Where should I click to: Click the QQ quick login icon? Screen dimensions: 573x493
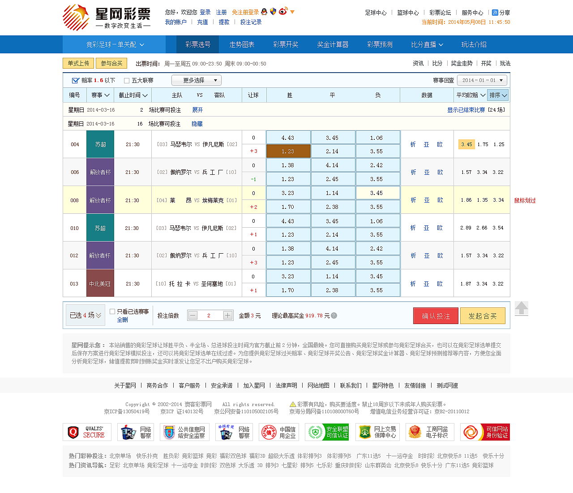pyautogui.click(x=264, y=12)
